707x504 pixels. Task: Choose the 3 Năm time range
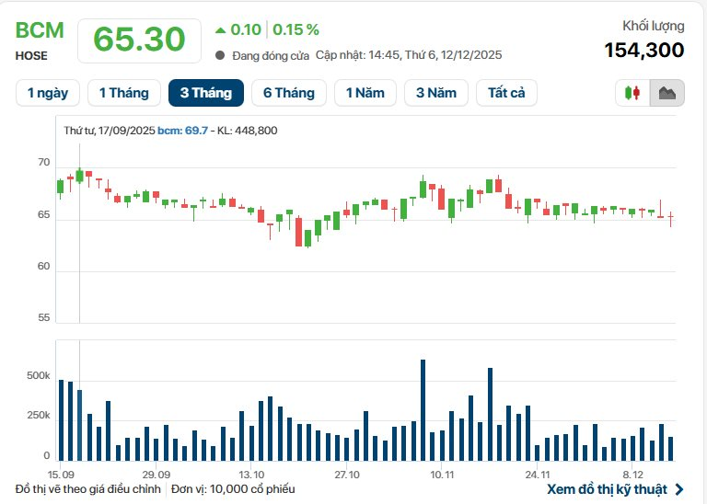[x=436, y=93]
